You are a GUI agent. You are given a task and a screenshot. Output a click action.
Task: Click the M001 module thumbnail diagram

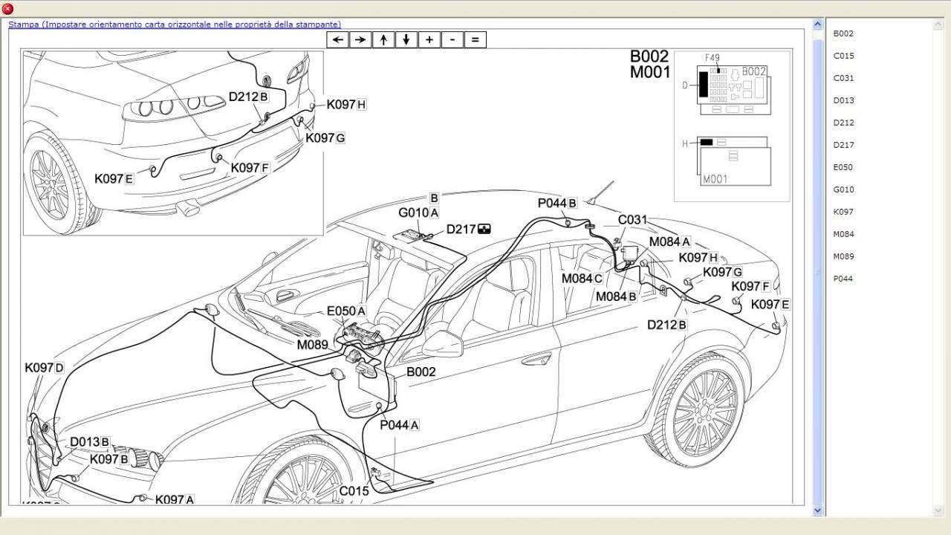pyautogui.click(x=734, y=161)
